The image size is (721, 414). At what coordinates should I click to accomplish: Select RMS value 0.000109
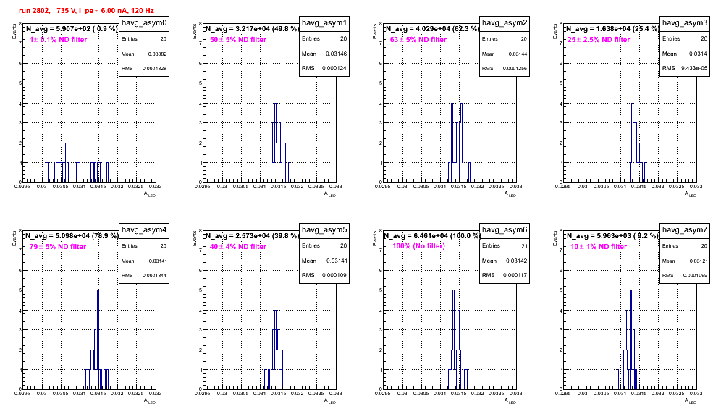[334, 275]
